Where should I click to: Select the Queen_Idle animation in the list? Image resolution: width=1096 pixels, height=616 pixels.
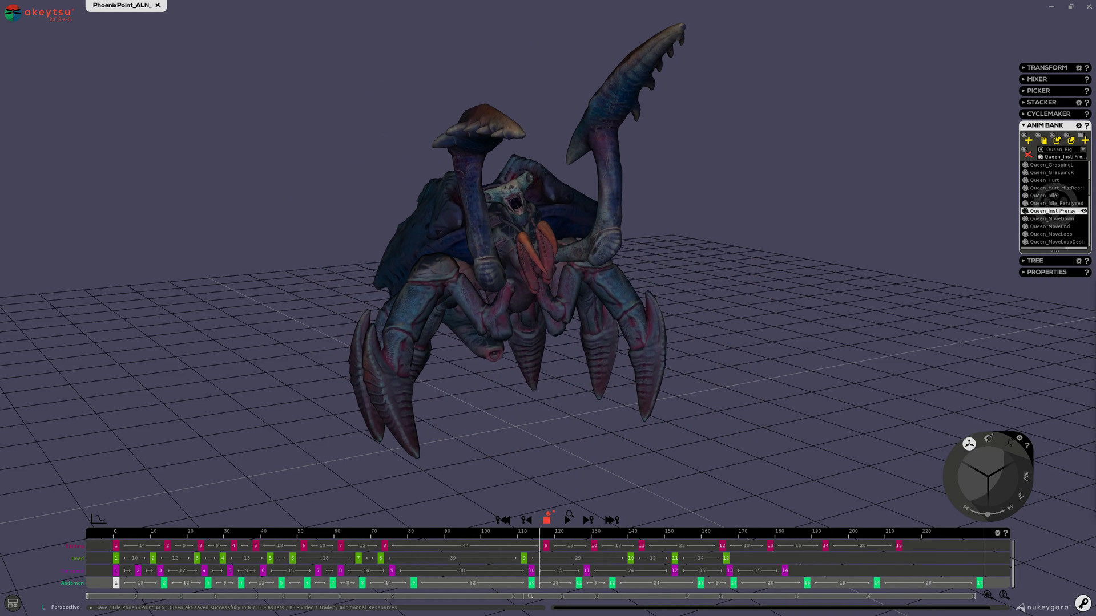(1043, 195)
